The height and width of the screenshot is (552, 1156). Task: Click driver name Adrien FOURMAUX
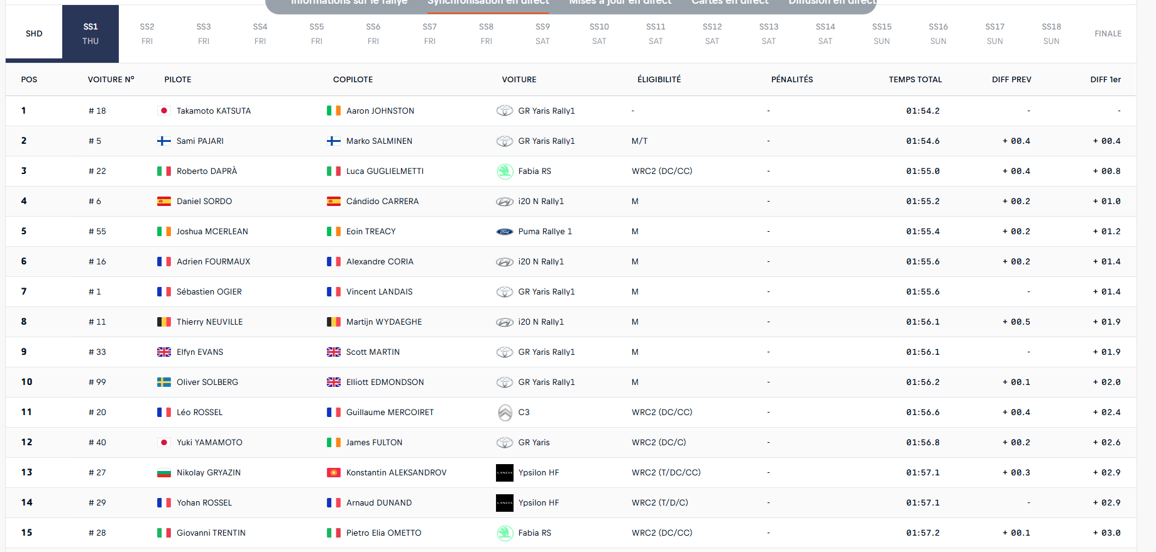pos(214,262)
